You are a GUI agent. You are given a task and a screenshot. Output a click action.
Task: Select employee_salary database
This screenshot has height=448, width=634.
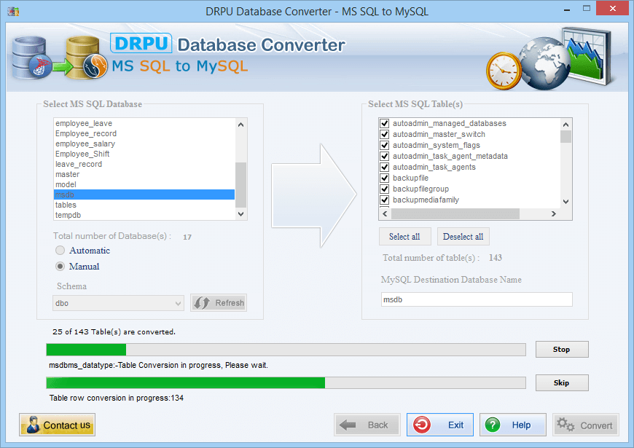[144, 144]
